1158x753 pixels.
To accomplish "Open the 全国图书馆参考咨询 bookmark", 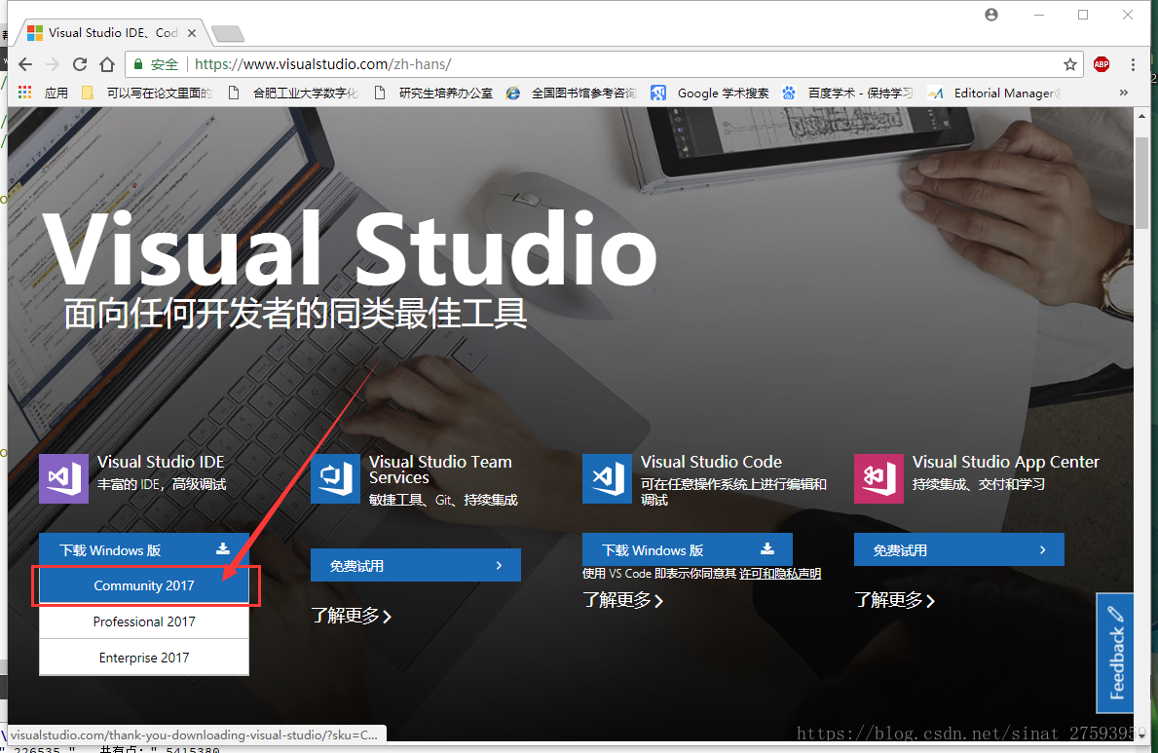I will (571, 93).
